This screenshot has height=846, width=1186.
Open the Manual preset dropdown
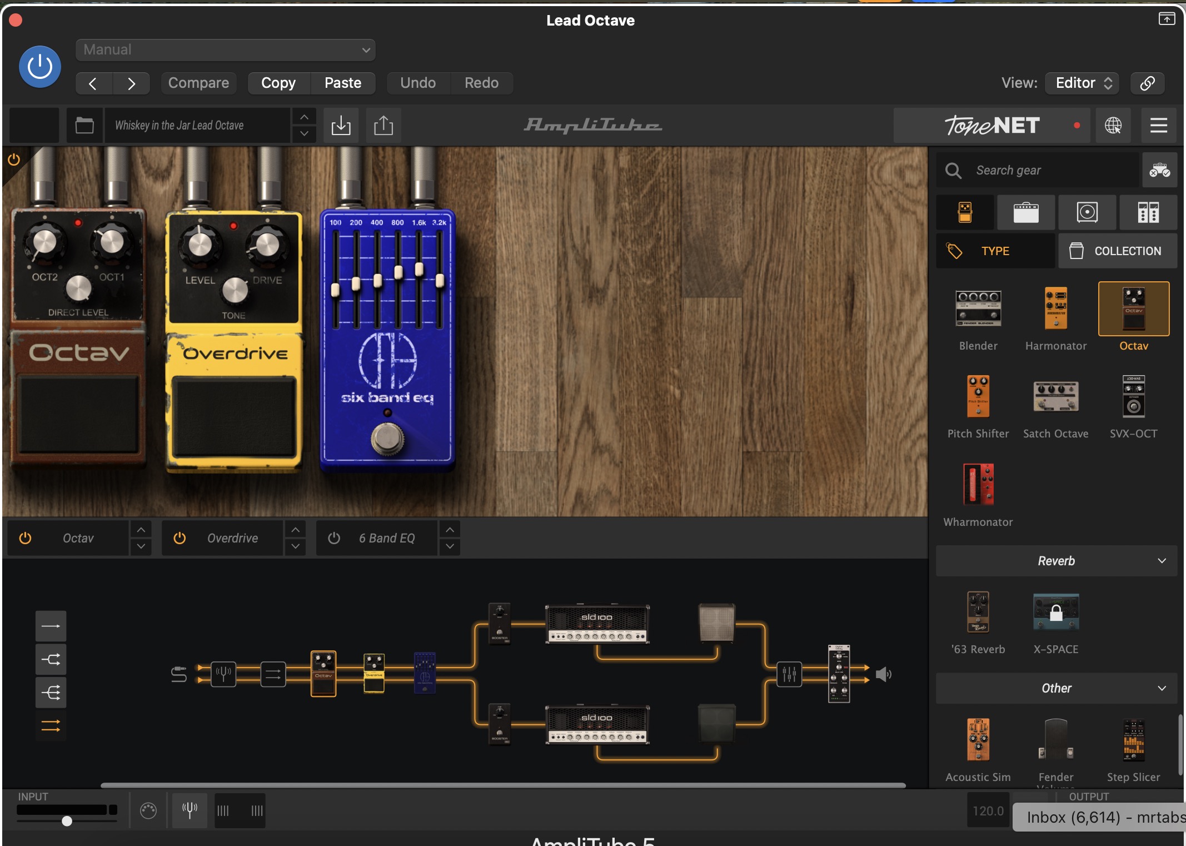[x=226, y=50]
